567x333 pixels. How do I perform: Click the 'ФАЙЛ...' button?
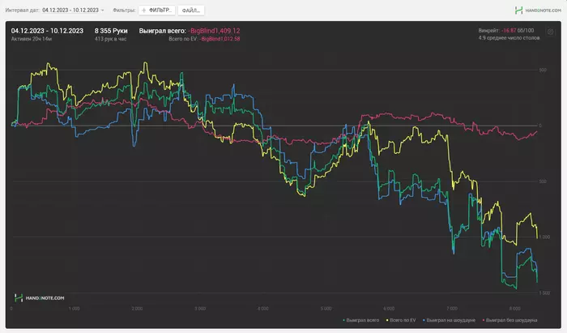click(x=191, y=10)
